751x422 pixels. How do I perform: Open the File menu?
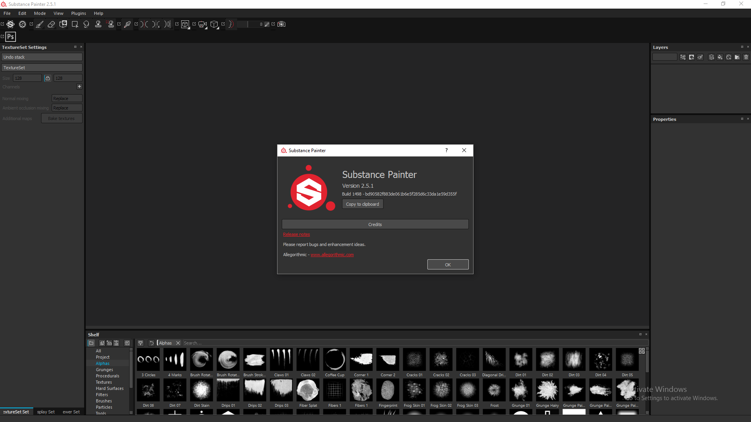click(7, 13)
